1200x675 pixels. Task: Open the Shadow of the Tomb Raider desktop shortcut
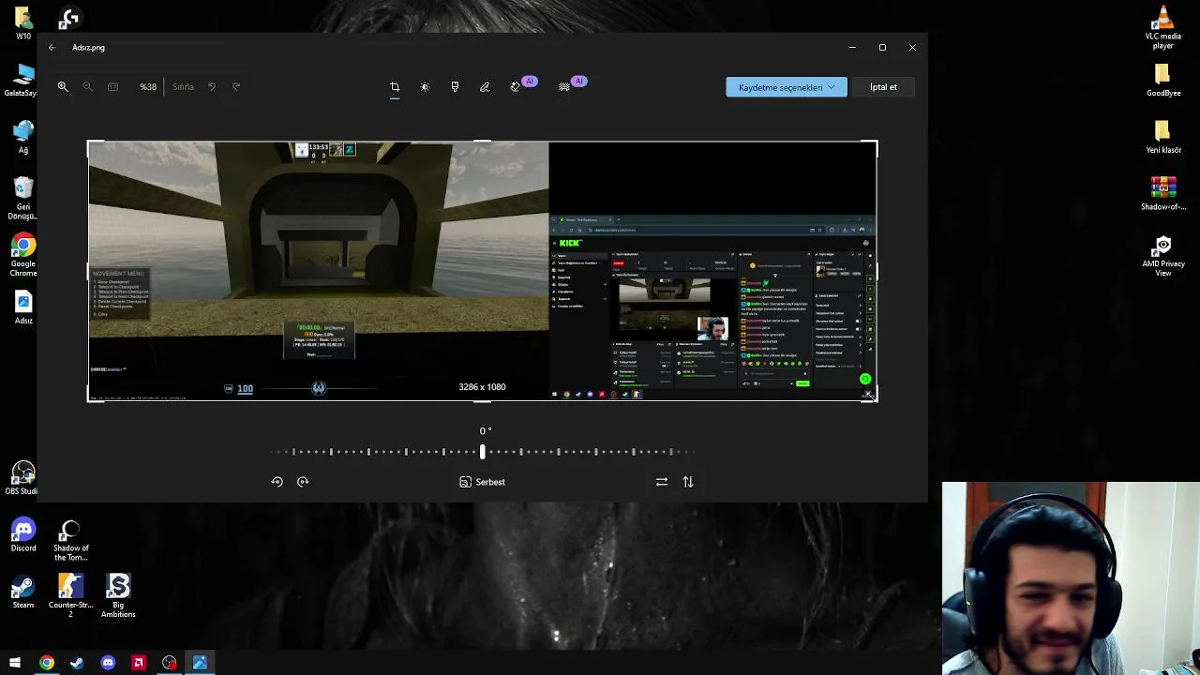70,540
